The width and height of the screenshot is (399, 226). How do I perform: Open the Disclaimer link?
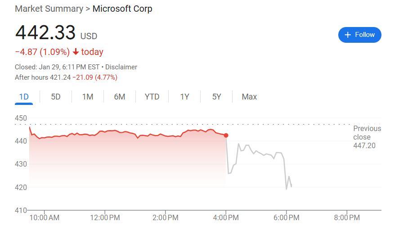click(121, 67)
